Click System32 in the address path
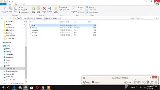 (47, 18)
